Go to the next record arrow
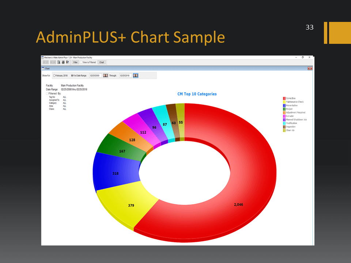Screen dimensions: 351x263 click(x=47, y=62)
